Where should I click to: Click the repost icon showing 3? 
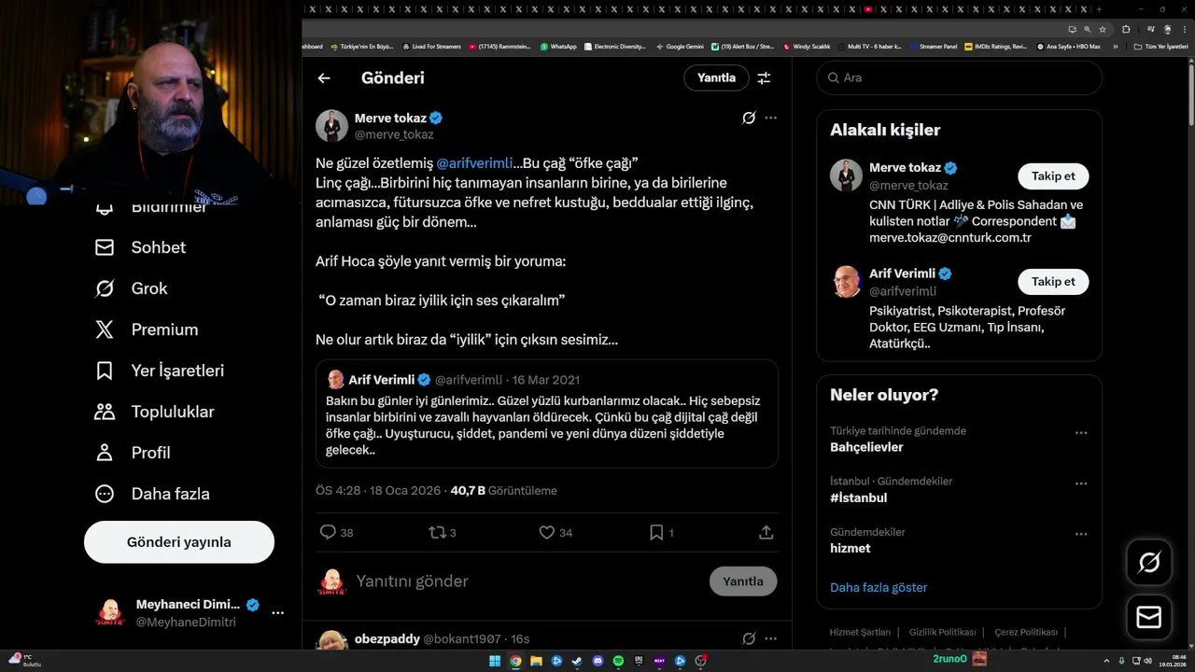click(437, 532)
